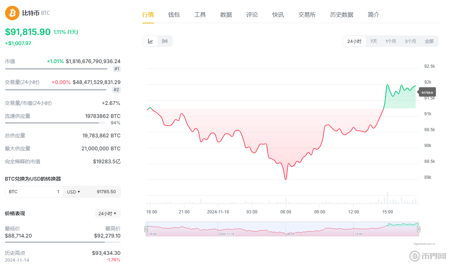Click the BTC amount input field
This screenshot has height=266, width=450.
[34, 192]
